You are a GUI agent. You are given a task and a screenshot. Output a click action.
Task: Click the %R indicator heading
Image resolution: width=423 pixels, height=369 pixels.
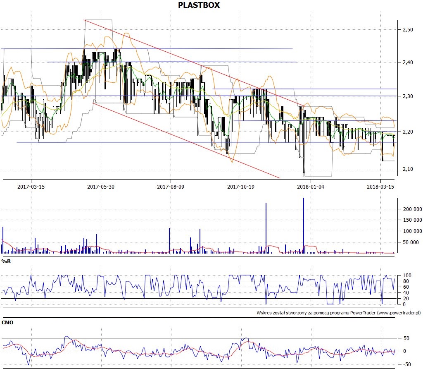point(6,261)
